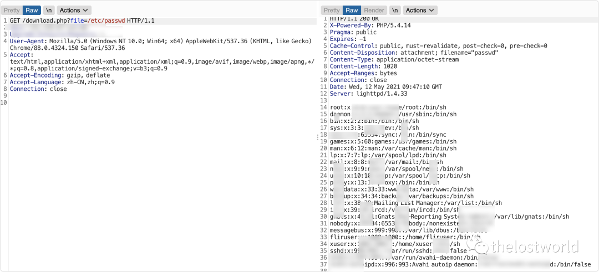Click the Accept-Language: zh-CN header line

coord(62,82)
